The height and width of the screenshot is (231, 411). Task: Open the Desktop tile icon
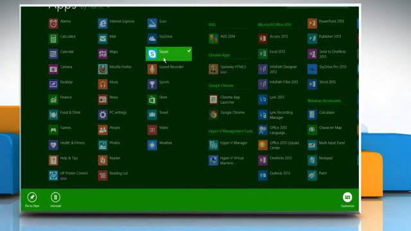pyautogui.click(x=53, y=84)
